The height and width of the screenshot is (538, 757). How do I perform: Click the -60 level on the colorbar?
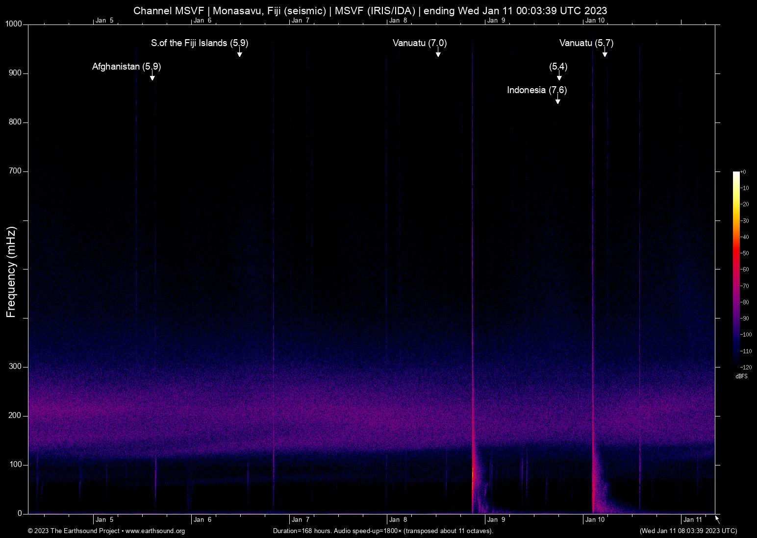735,269
